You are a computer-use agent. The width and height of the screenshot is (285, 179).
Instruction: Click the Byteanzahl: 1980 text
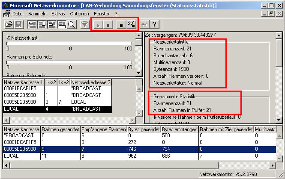(x=171, y=69)
